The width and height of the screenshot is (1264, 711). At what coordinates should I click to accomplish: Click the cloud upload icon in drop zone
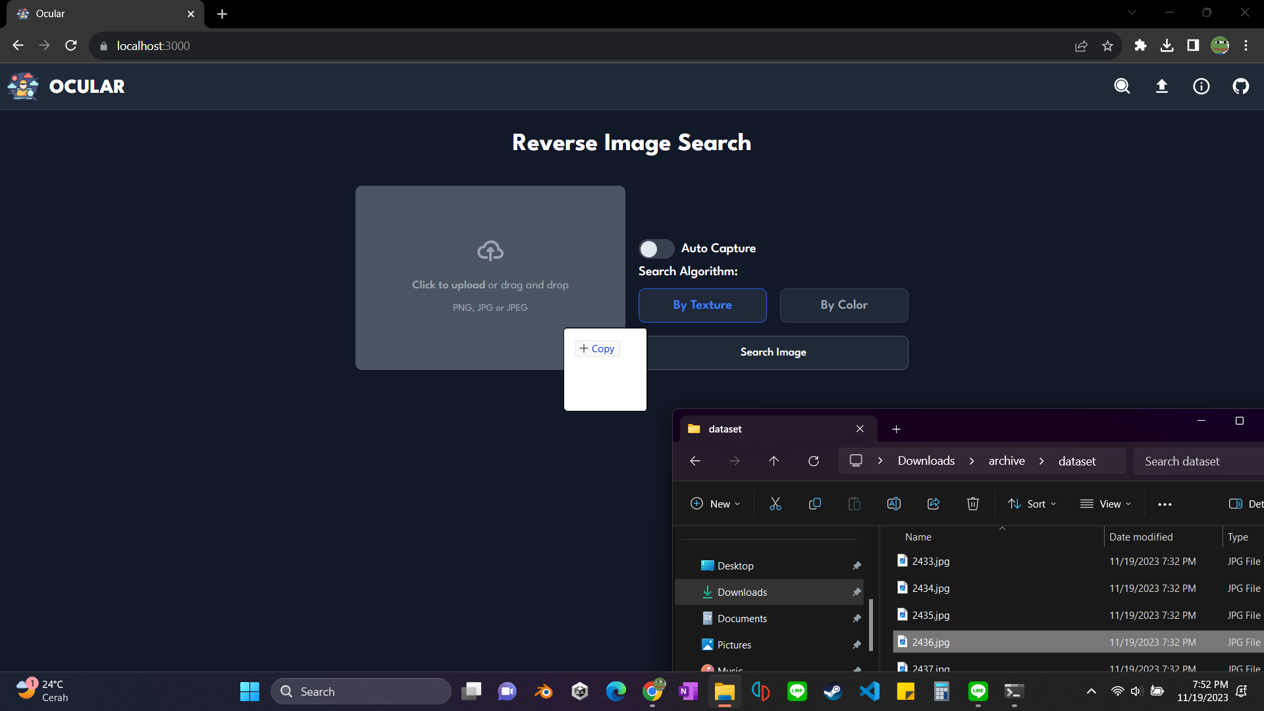(x=490, y=251)
